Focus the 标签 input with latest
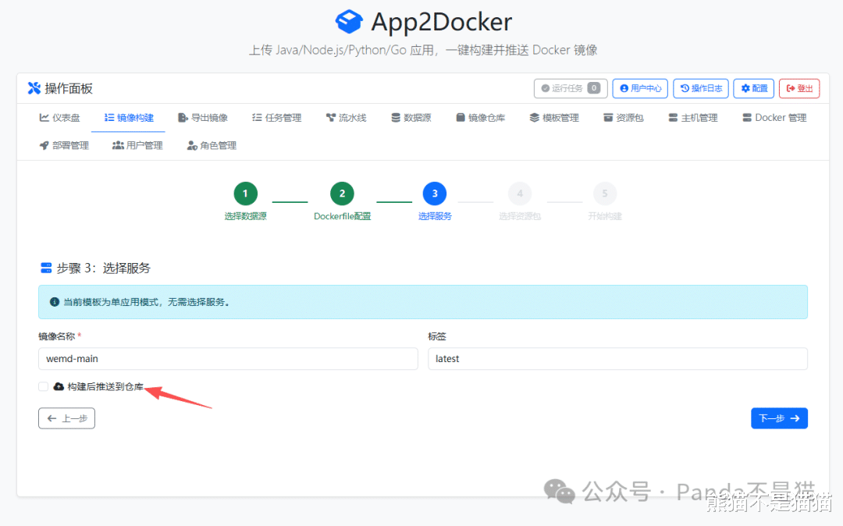Viewport: 843px width, 526px height. click(617, 359)
